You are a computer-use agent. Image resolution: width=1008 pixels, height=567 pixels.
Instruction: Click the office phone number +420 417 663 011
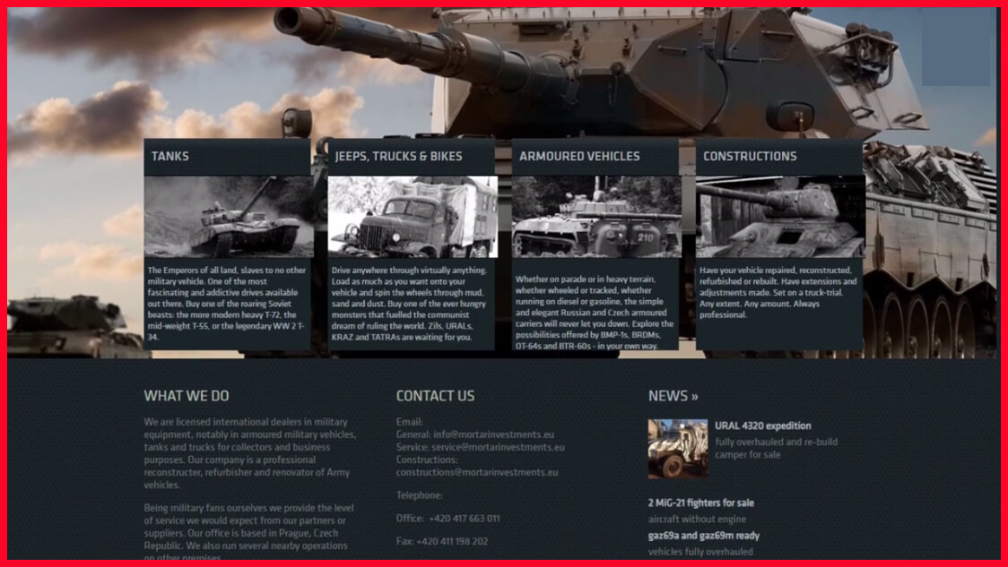(464, 519)
